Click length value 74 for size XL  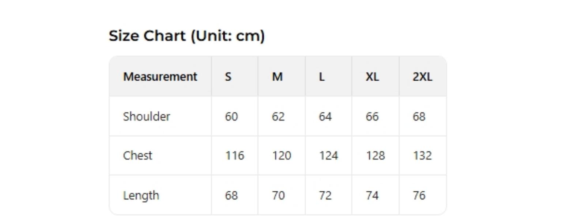tap(372, 195)
